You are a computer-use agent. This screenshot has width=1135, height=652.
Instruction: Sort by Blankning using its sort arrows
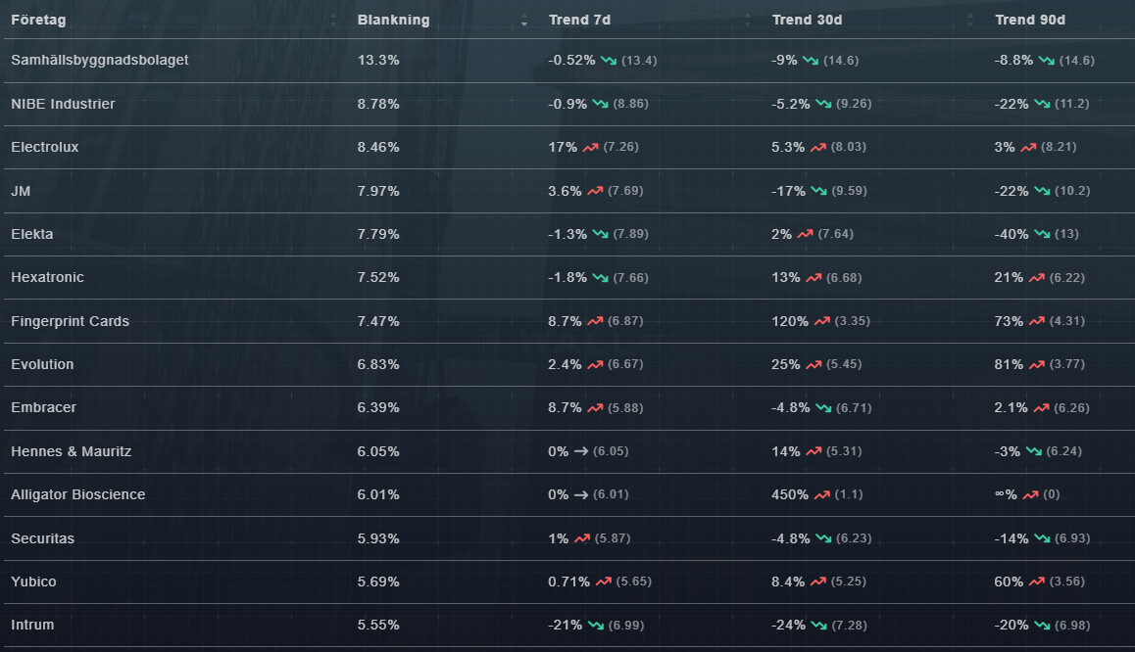pyautogui.click(x=524, y=20)
